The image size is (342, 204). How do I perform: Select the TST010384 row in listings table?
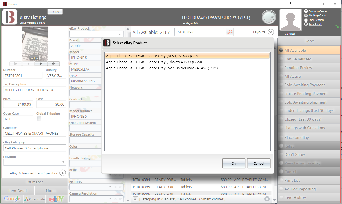coord(202,180)
